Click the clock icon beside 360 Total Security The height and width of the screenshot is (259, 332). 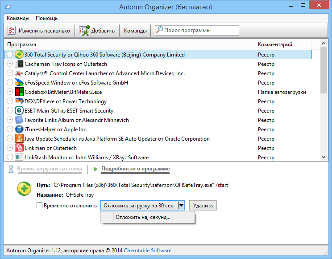click(10, 54)
